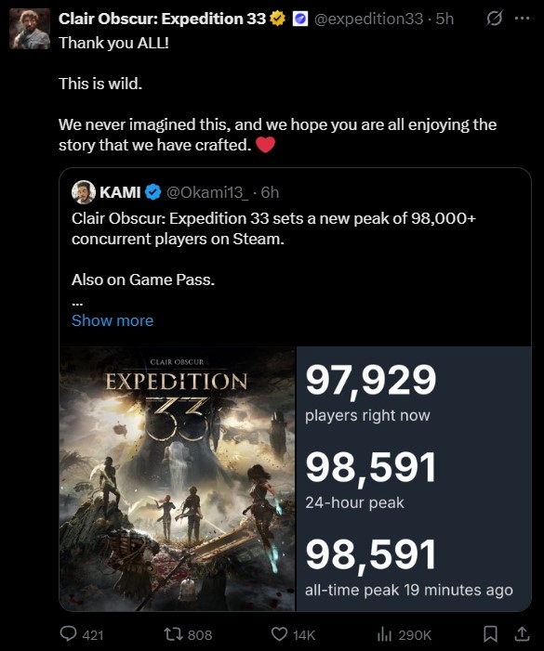Bookmark this post

tap(491, 634)
